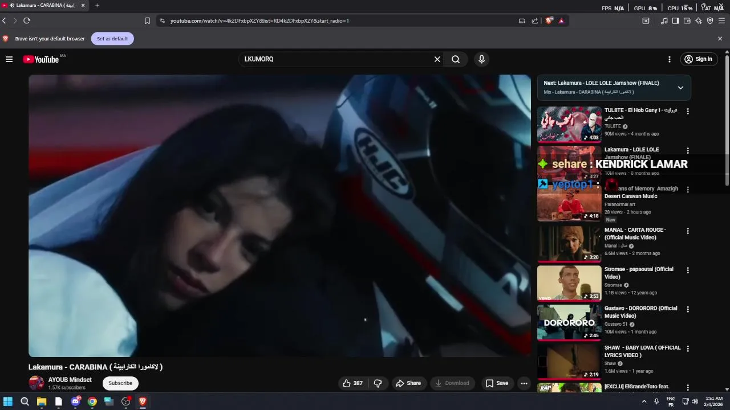
Task: Subscribe to AYOUB Mindset channel
Action: pos(120,383)
